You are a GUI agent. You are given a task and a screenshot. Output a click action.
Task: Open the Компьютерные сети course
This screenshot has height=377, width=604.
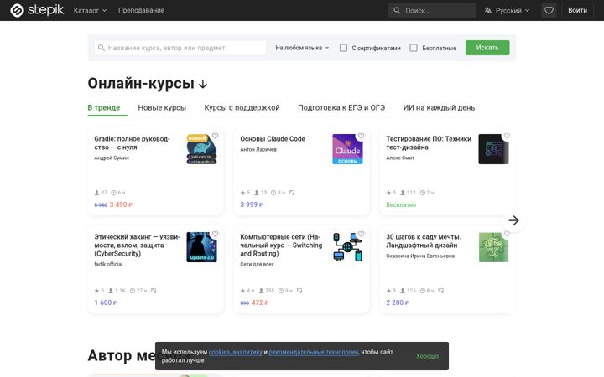(x=281, y=245)
